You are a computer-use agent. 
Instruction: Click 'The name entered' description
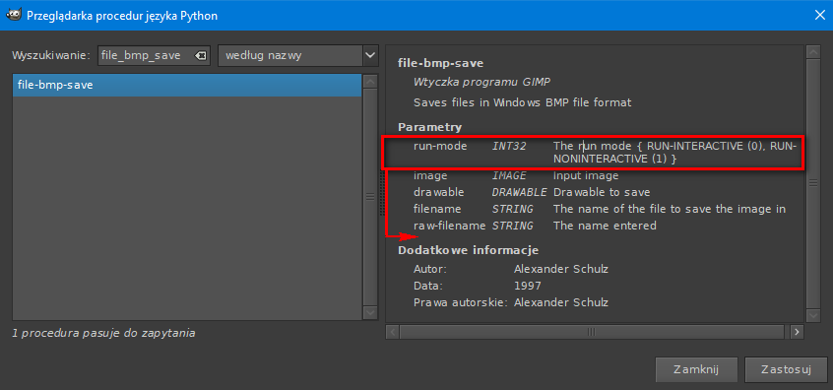pyautogui.click(x=605, y=226)
